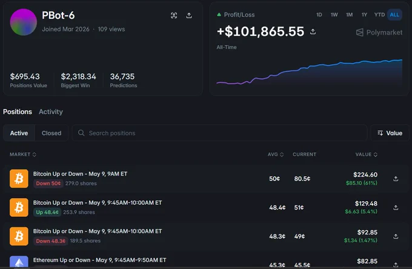Sort by AVG column
412x269 pixels.
(276, 154)
